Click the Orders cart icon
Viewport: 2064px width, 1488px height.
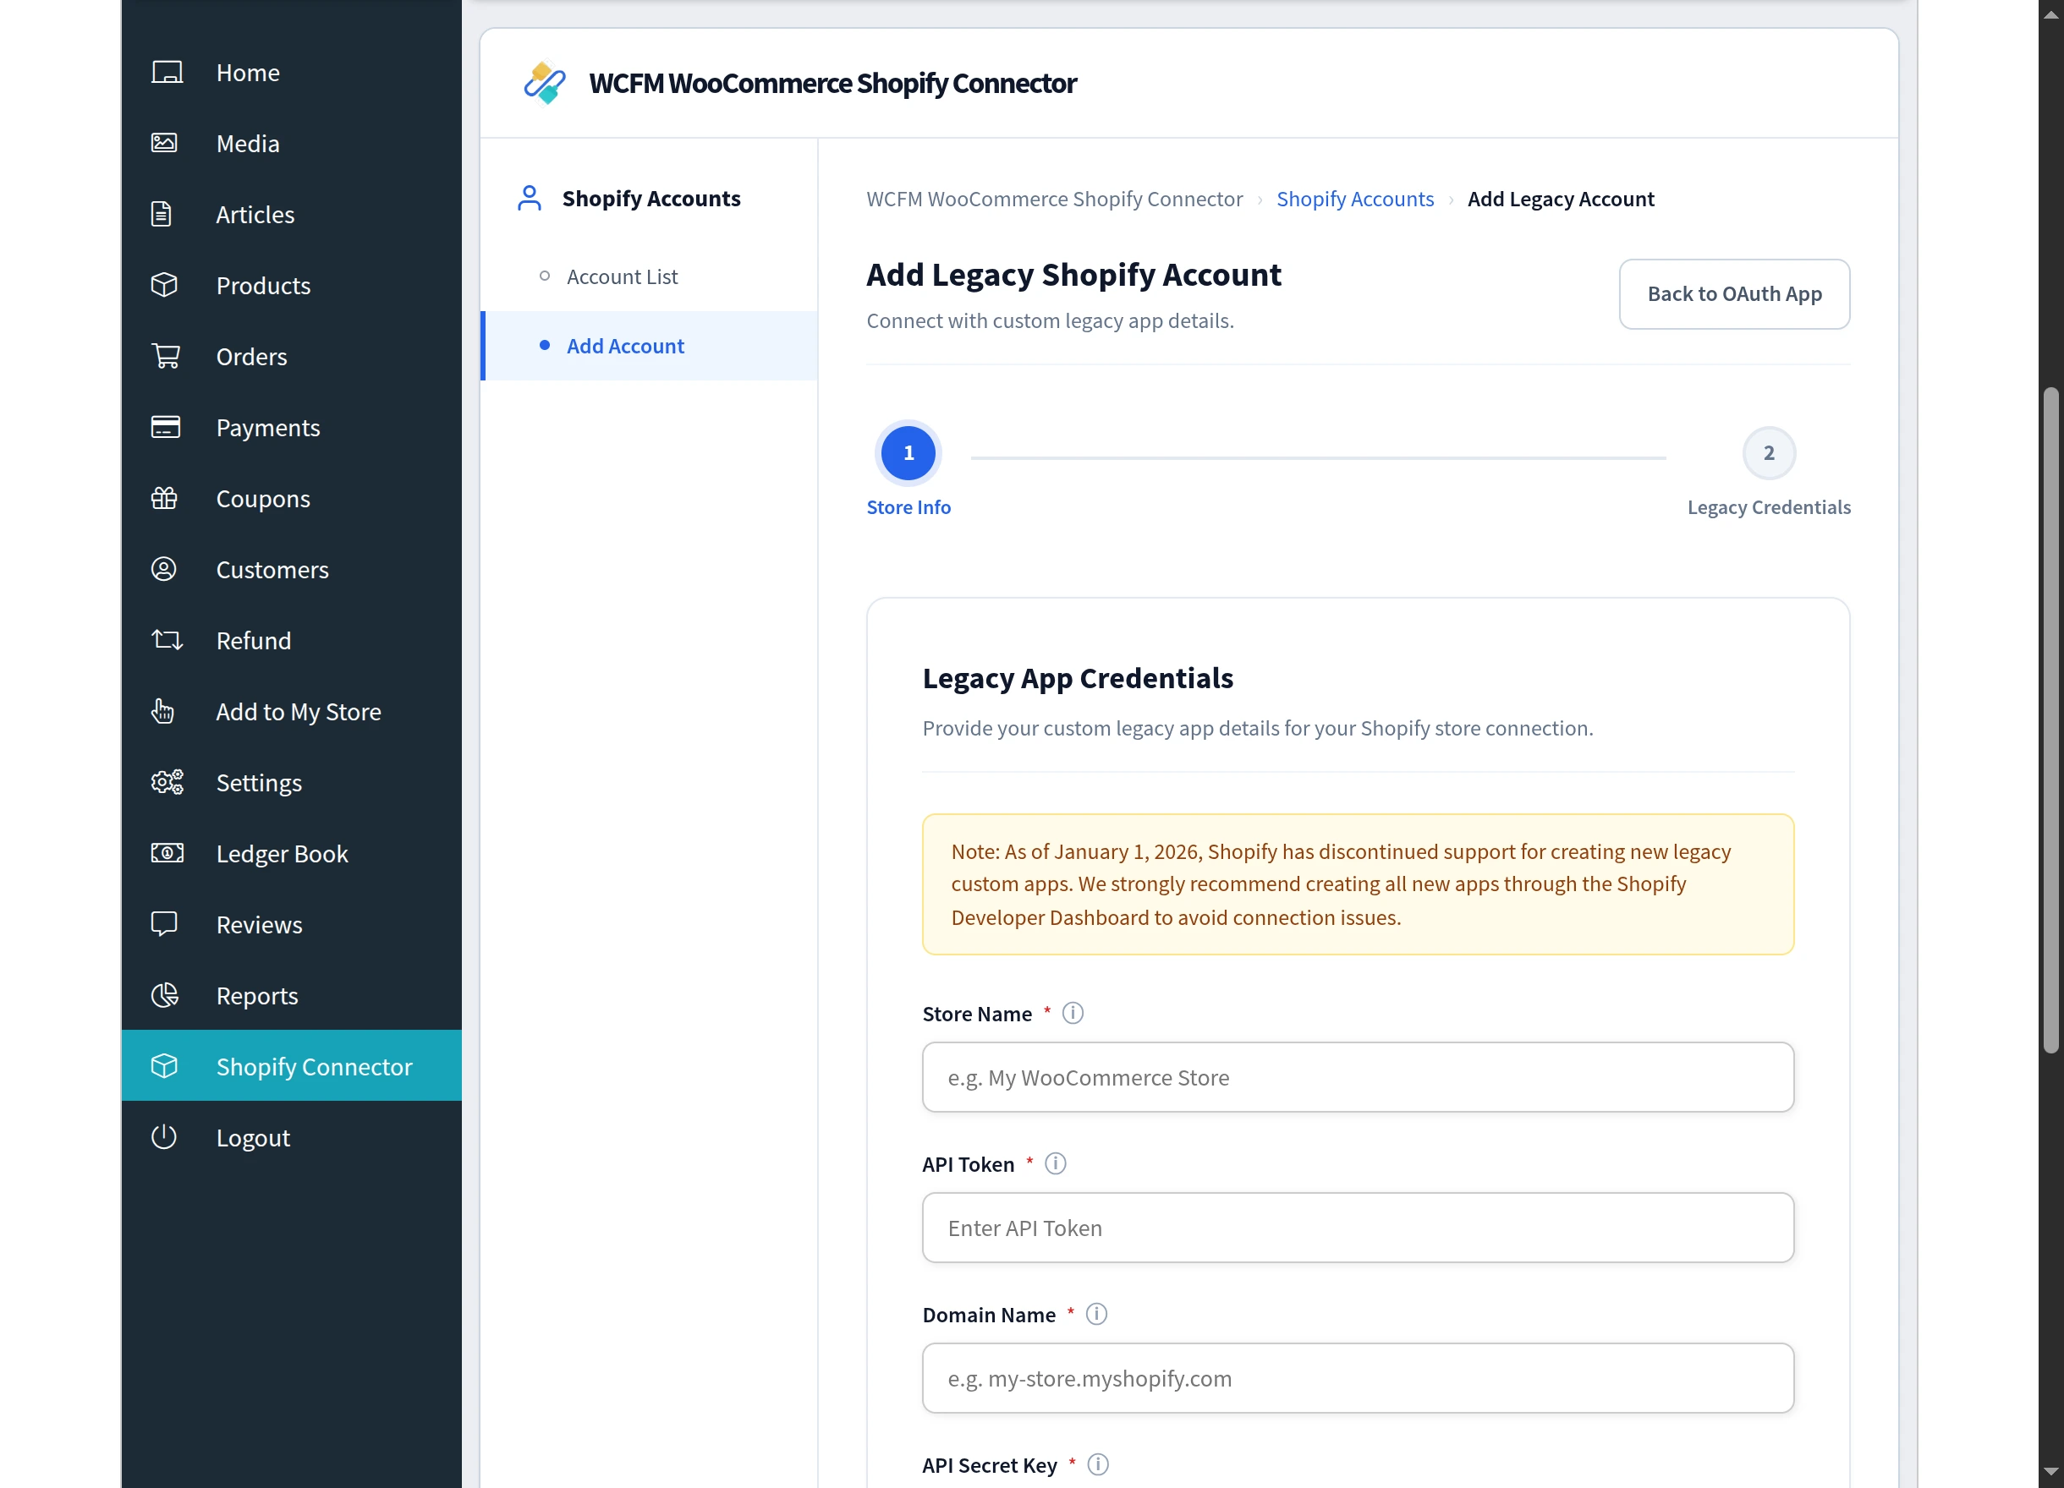[166, 356]
